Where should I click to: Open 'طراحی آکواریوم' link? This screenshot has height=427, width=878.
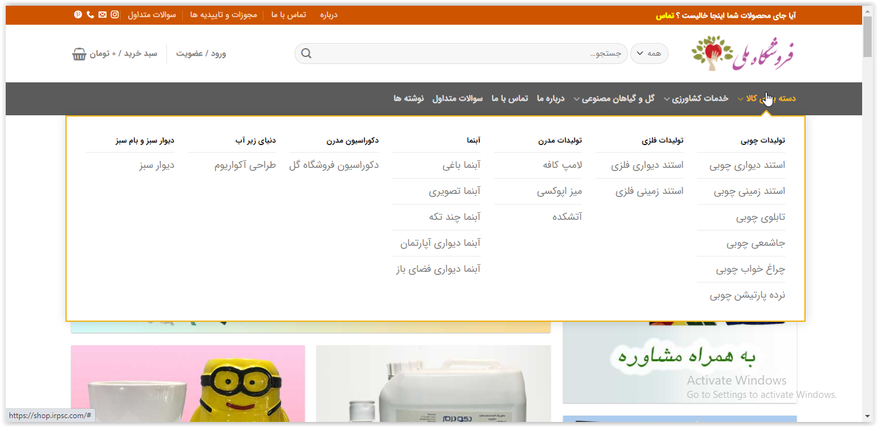(x=245, y=165)
